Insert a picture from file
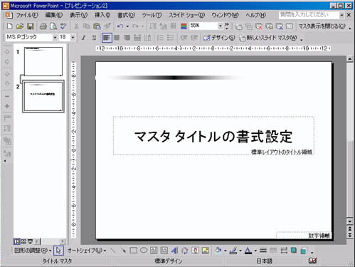The width and height of the screenshot is (355, 267). 206,251
